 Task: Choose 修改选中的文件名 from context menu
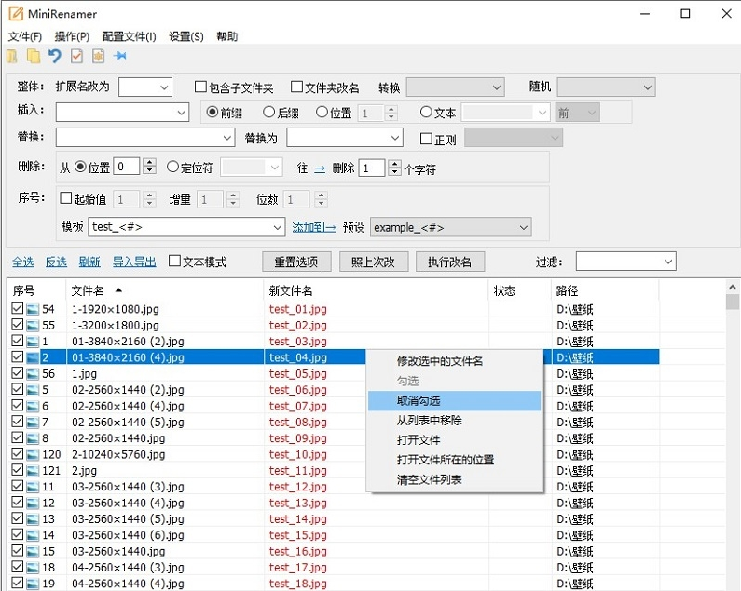click(x=454, y=362)
